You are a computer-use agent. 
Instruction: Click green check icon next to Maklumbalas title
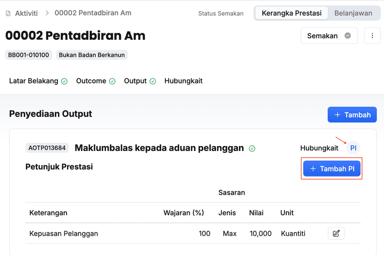(x=252, y=148)
